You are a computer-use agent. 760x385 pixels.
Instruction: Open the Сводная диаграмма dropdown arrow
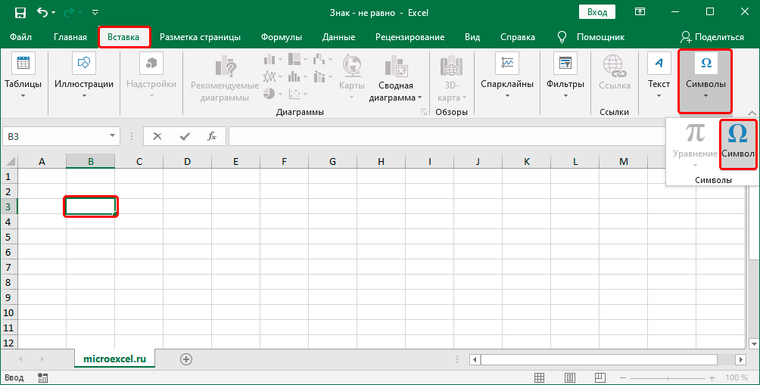tap(419, 98)
